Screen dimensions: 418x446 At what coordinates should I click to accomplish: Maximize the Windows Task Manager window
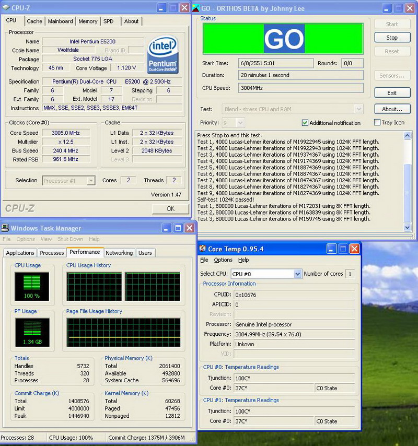[x=178, y=228]
